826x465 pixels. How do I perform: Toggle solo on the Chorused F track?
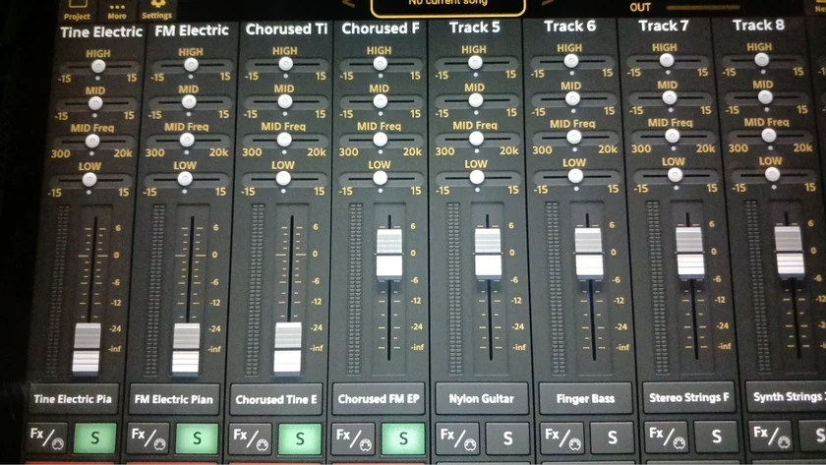pyautogui.click(x=403, y=437)
